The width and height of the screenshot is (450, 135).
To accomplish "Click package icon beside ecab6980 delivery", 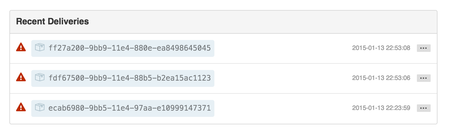I will click(x=40, y=108).
